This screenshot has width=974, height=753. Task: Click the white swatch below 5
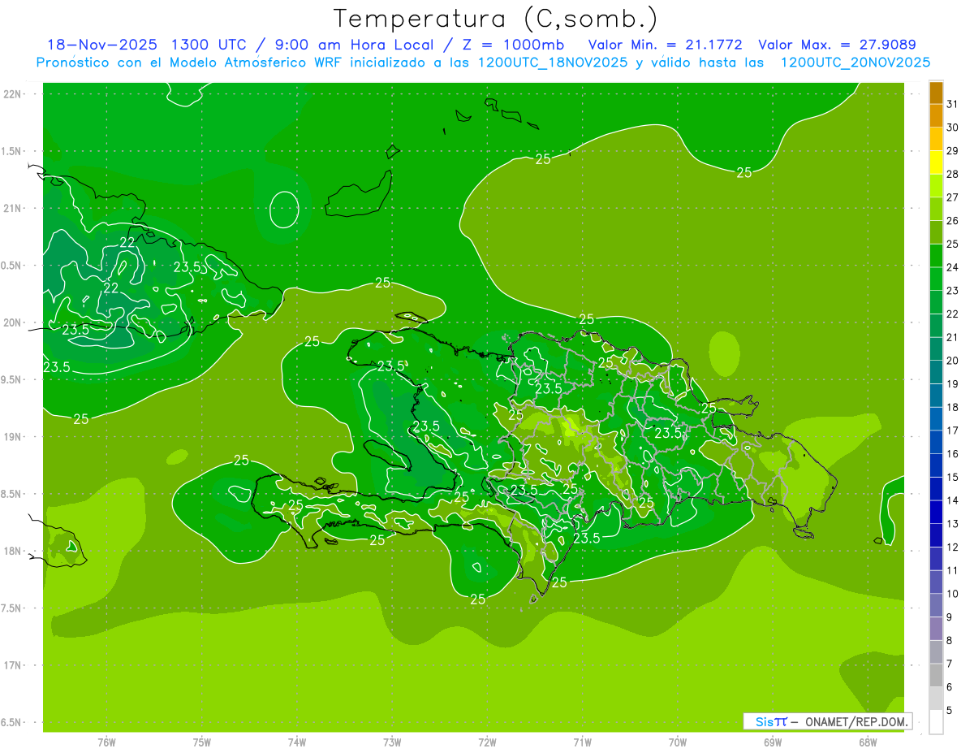point(936,722)
